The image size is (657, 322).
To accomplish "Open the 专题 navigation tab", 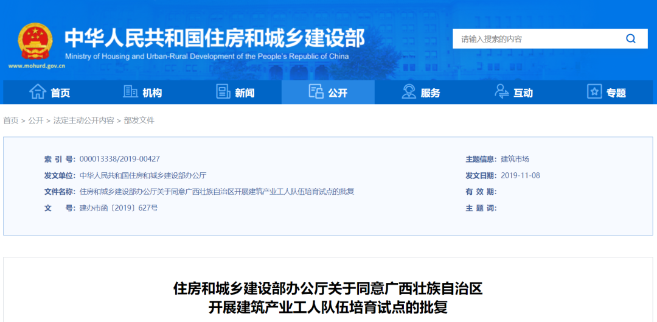I will coord(607,93).
